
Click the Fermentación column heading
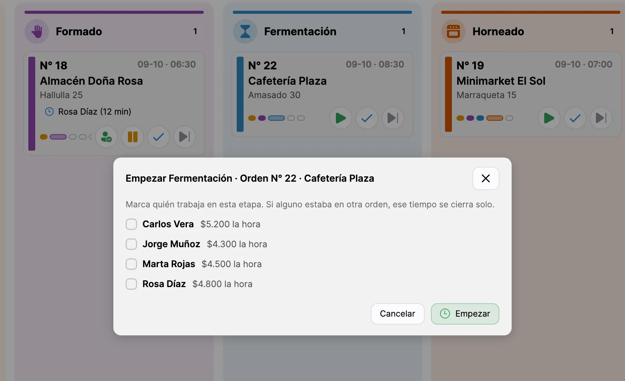coord(300,31)
